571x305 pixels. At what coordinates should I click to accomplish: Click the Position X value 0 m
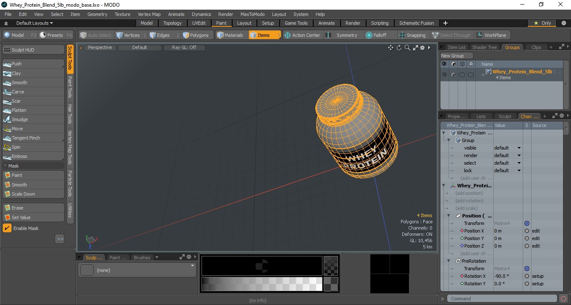click(508, 231)
